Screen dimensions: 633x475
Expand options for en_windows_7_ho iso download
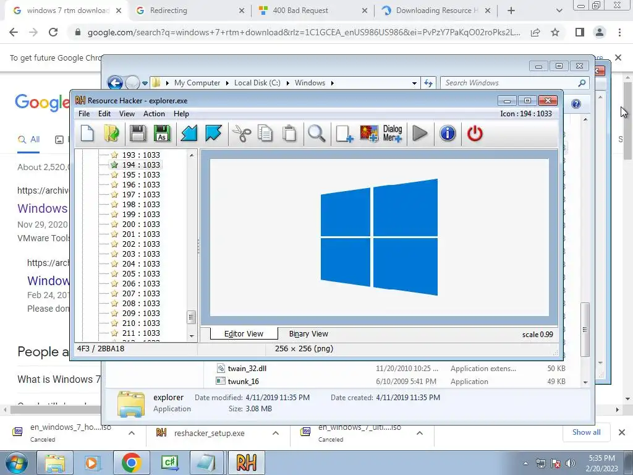point(132,433)
